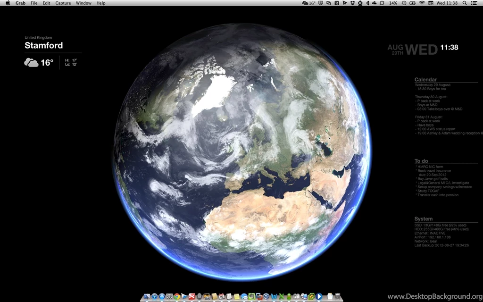483x302 pixels.
Task: Launch iTunes from the Dock
Action: pyautogui.click(x=154, y=296)
